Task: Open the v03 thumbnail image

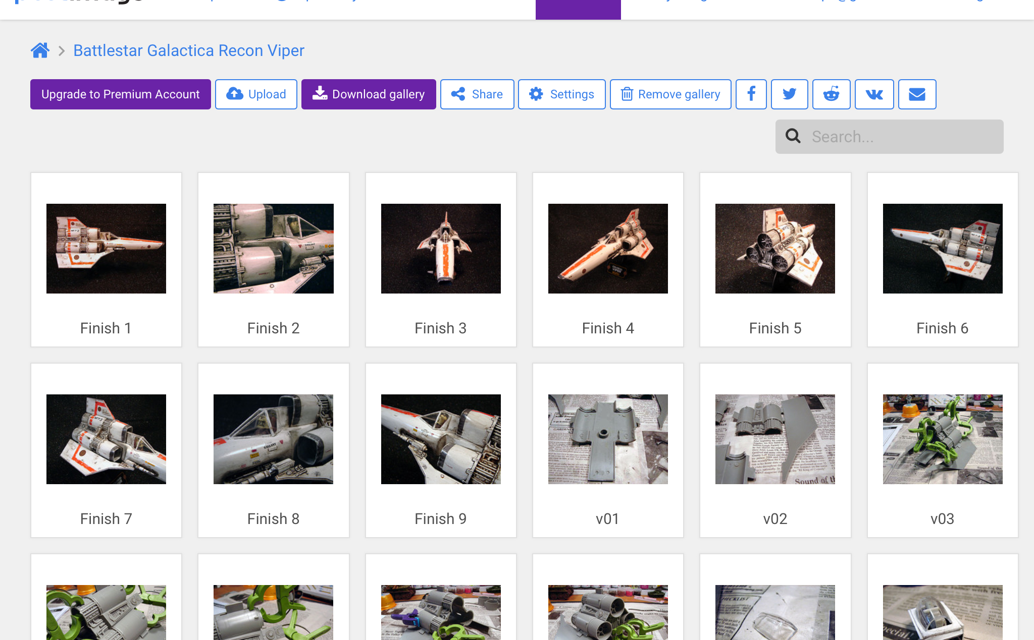Action: coord(942,439)
